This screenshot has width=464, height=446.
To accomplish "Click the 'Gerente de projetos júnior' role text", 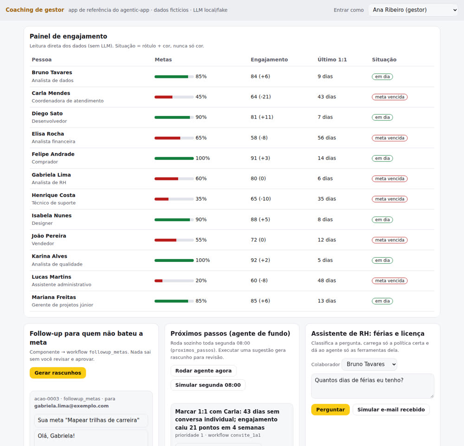I will pyautogui.click(x=63, y=305).
